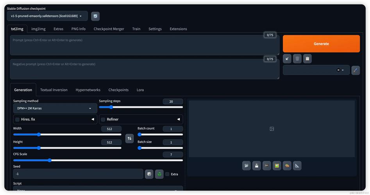This screenshot has width=370, height=195.
Task: Adjust the Sampling steps slider
Action: pyautogui.click(x=141, y=107)
